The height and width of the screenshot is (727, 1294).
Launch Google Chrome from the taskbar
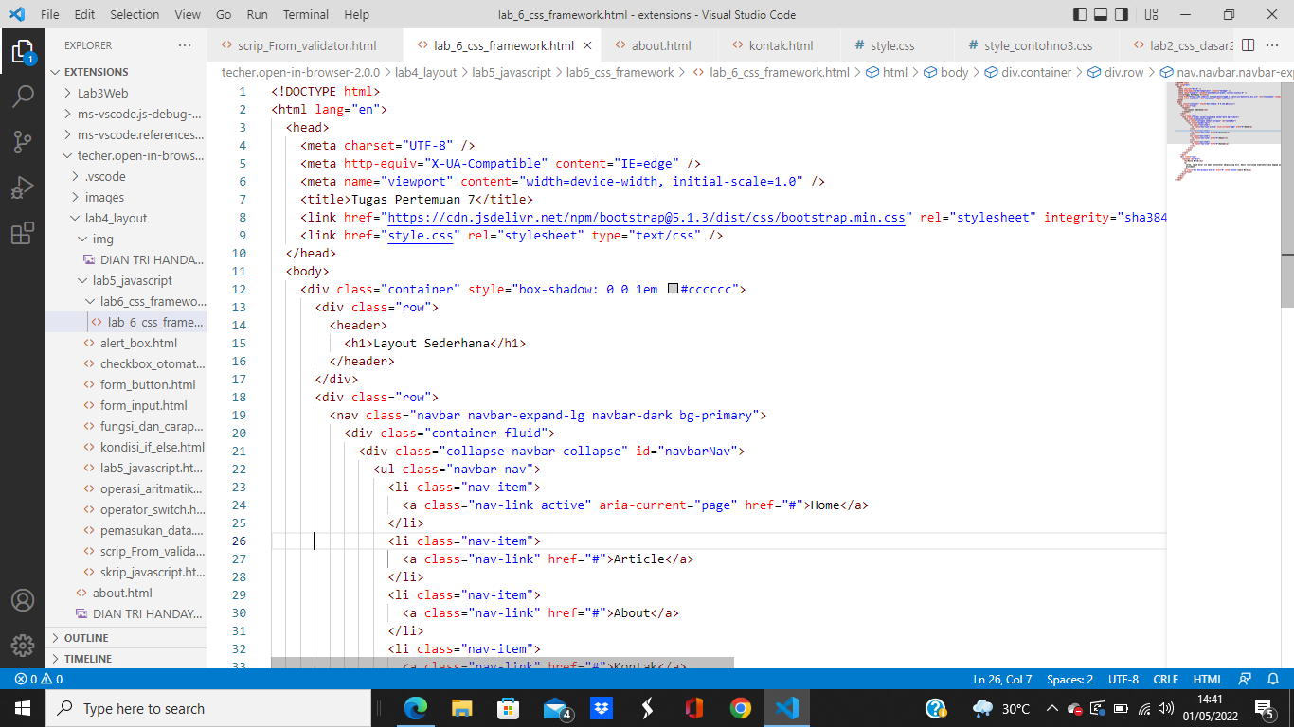point(740,707)
